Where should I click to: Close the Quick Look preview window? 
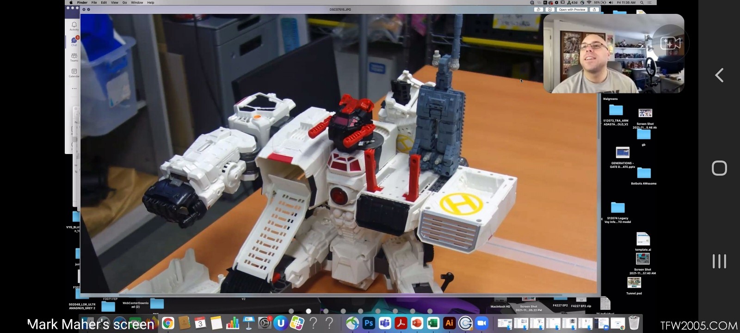(84, 9)
